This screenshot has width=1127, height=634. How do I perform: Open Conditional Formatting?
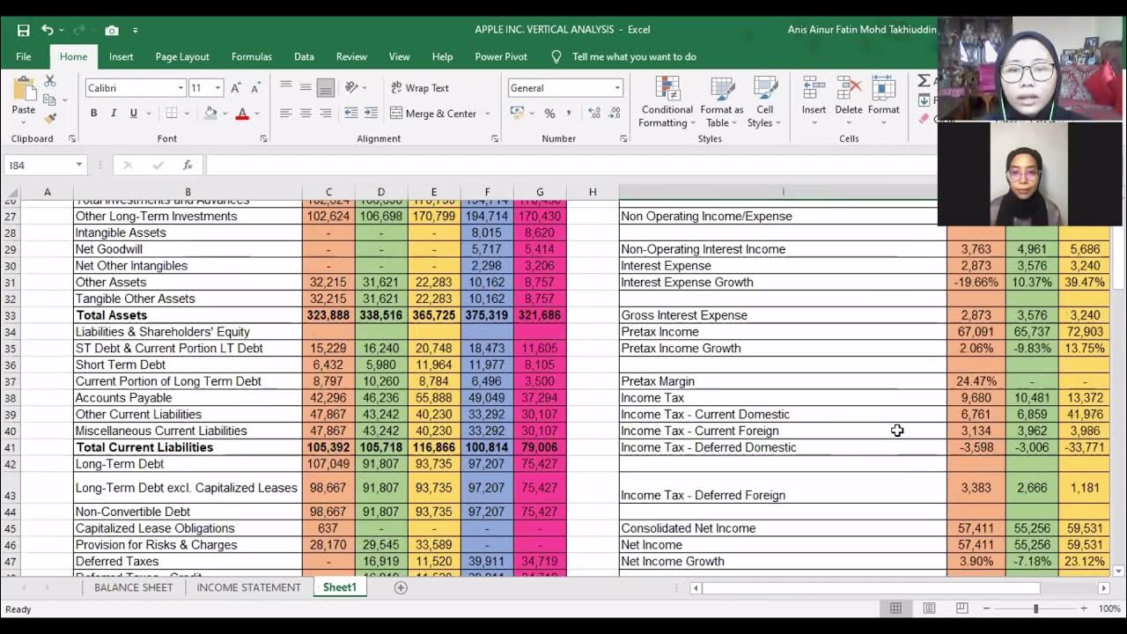click(667, 102)
